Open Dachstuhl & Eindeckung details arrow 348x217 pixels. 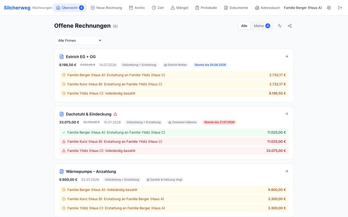click(x=287, y=114)
